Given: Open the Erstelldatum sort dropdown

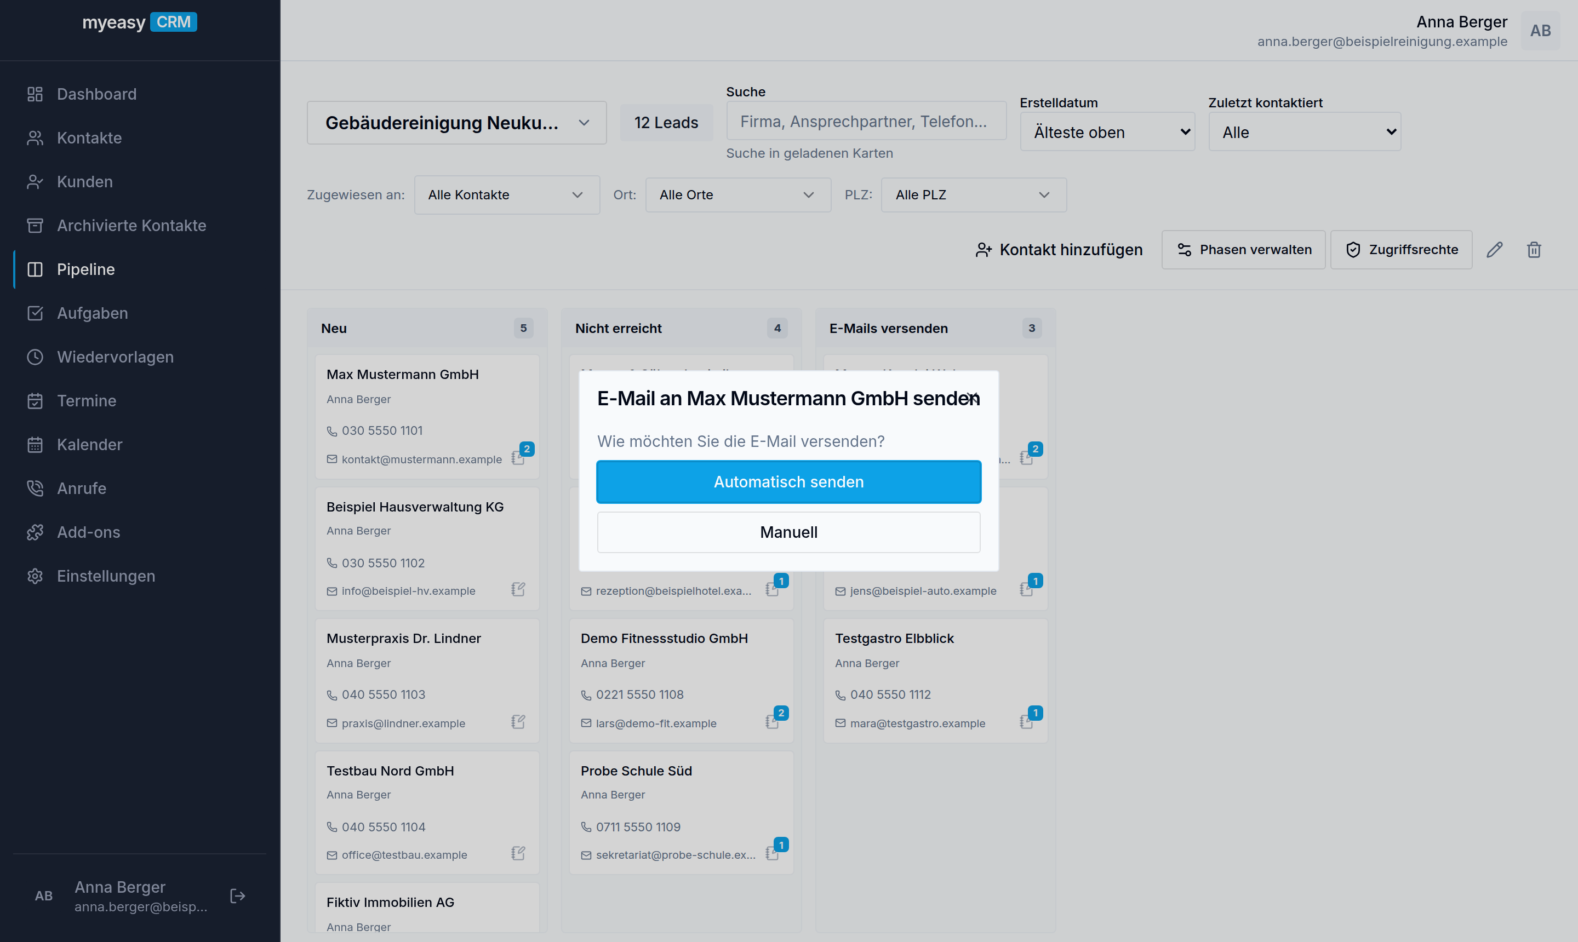Looking at the screenshot, I should 1107,132.
